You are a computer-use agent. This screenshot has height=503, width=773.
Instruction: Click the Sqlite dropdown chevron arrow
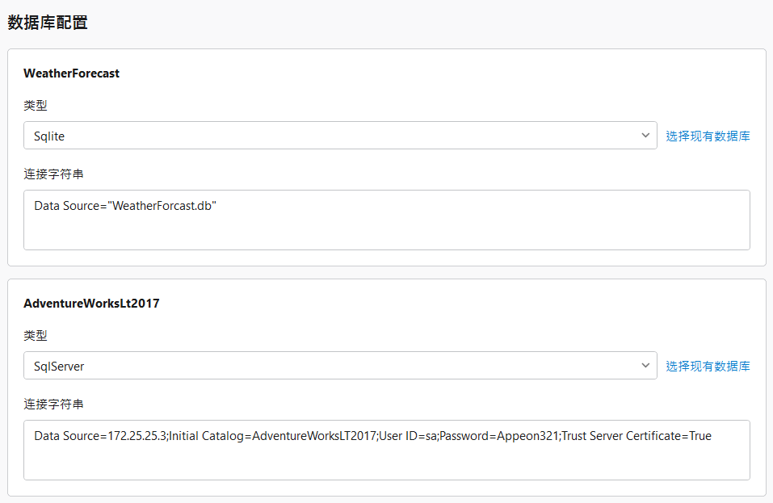click(645, 136)
